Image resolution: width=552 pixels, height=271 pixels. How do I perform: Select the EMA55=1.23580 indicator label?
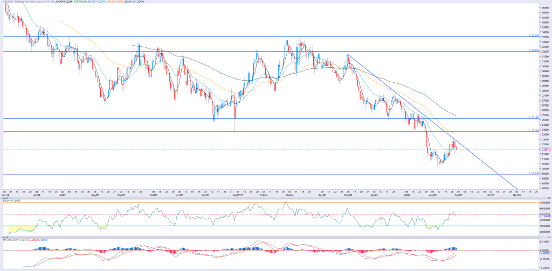pyautogui.click(x=115, y=2)
